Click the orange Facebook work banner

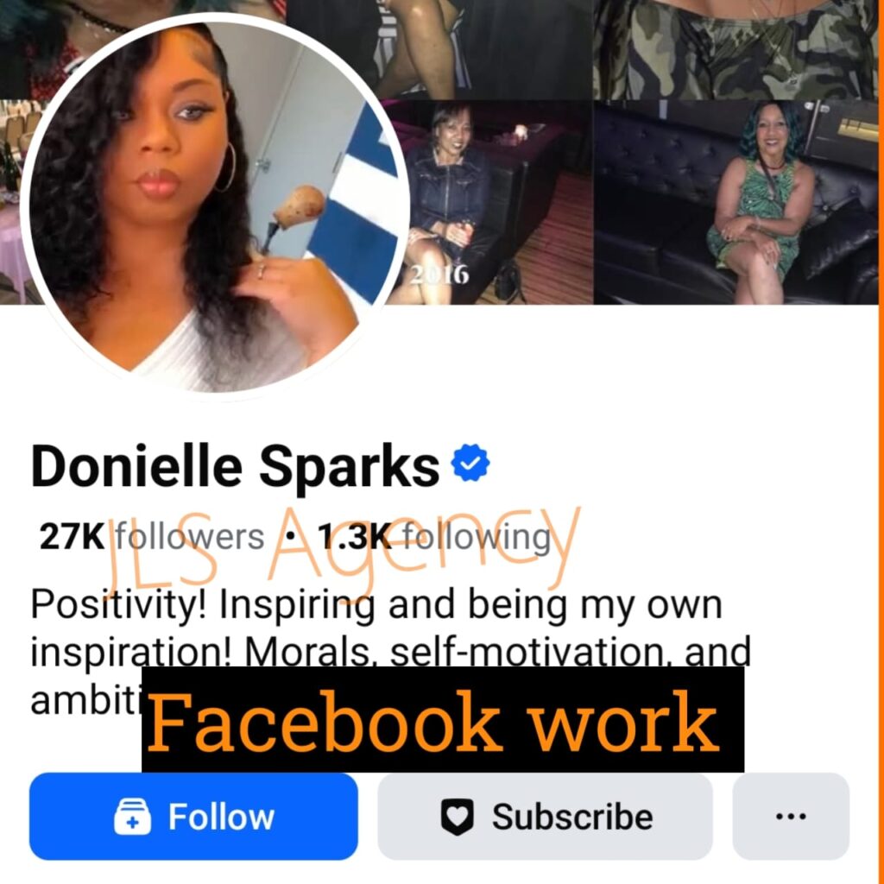(443, 720)
